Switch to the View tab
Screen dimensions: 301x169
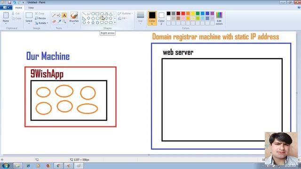(31, 8)
